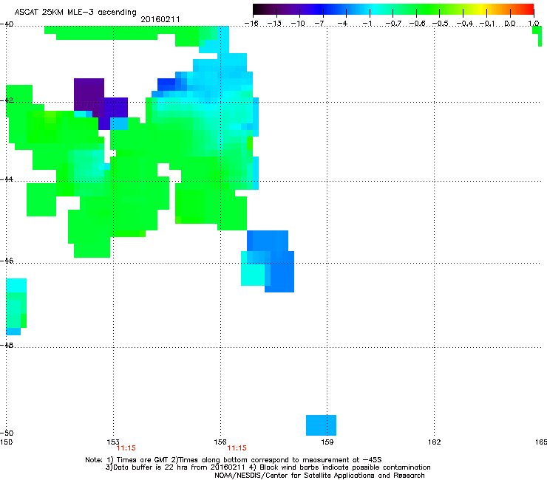Click the red 11:15 time under 153
Image resolution: width=547 pixels, height=480 pixels.
[126, 448]
